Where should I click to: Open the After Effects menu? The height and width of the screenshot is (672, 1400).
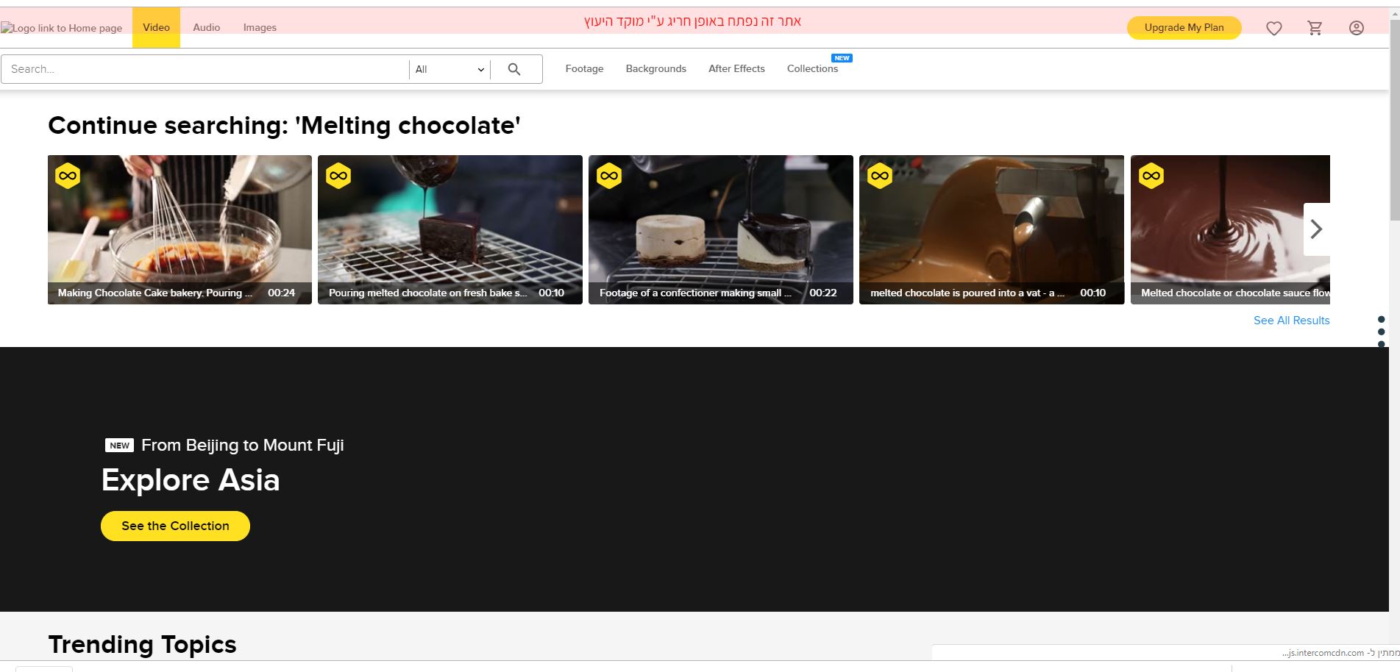(736, 68)
